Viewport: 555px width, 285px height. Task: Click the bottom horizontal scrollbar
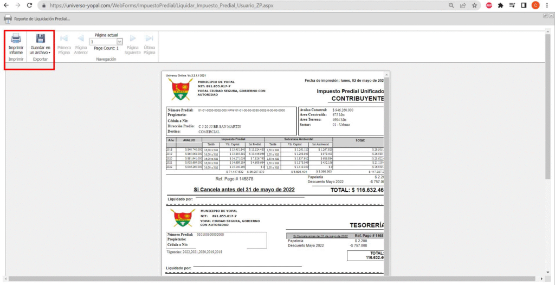tap(273, 279)
